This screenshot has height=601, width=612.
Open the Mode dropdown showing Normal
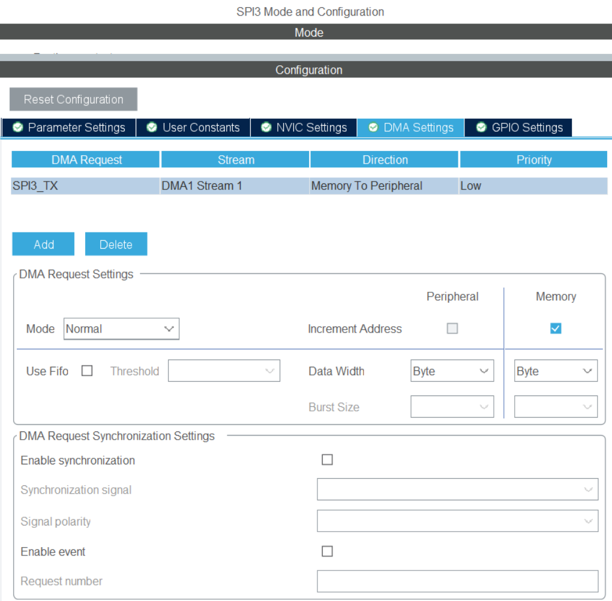121,328
